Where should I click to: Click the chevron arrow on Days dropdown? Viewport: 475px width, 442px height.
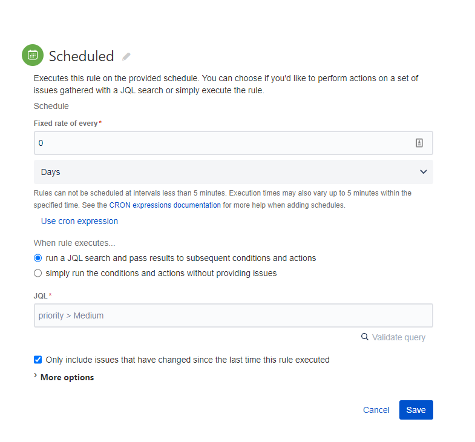pos(423,172)
